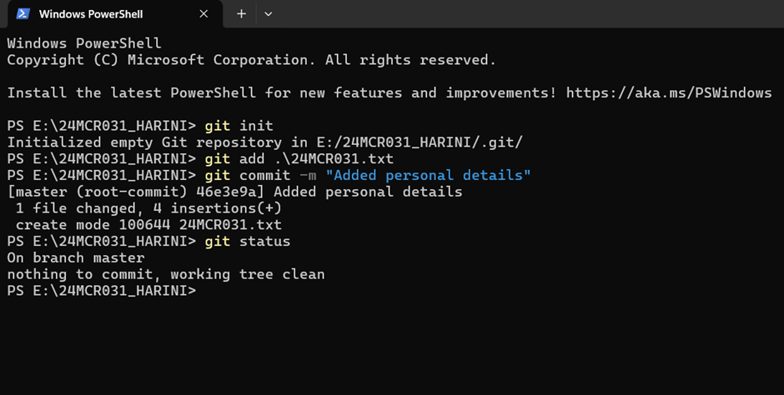Click the Copyright Microsoft Corporation line
This screenshot has height=395, width=784.
pos(252,60)
